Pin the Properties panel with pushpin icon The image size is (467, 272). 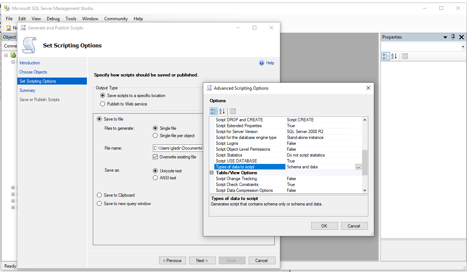point(453,37)
